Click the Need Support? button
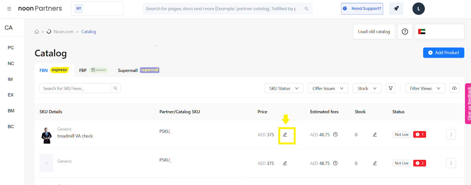 point(362,9)
